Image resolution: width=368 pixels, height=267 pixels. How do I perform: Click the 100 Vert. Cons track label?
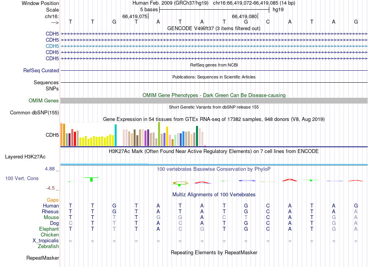[22, 178]
